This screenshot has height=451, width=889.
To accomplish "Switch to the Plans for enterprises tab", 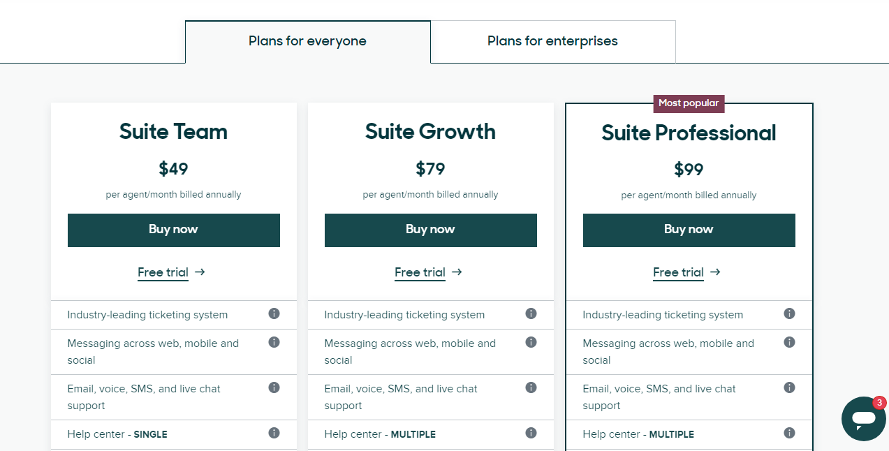I will 552,41.
